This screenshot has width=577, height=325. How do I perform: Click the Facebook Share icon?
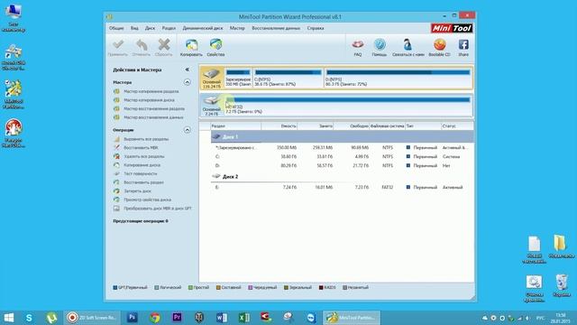pyautogui.click(x=463, y=44)
